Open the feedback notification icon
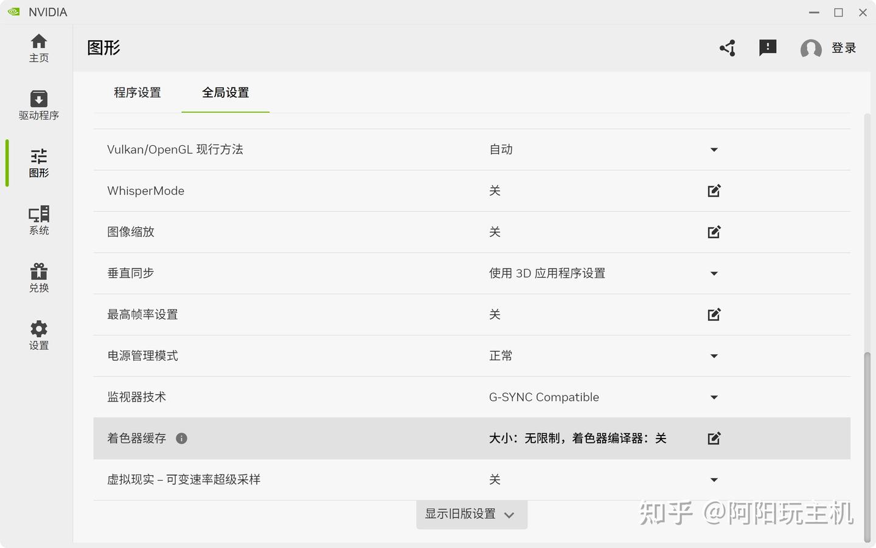This screenshot has width=876, height=548. click(x=768, y=48)
